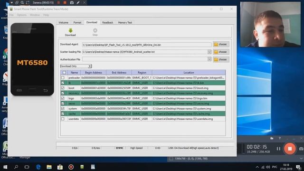Viewport: 304px width, 171px height.
Task: Select the pencil draw tool in overlay
Action: pyautogui.click(x=78, y=3)
